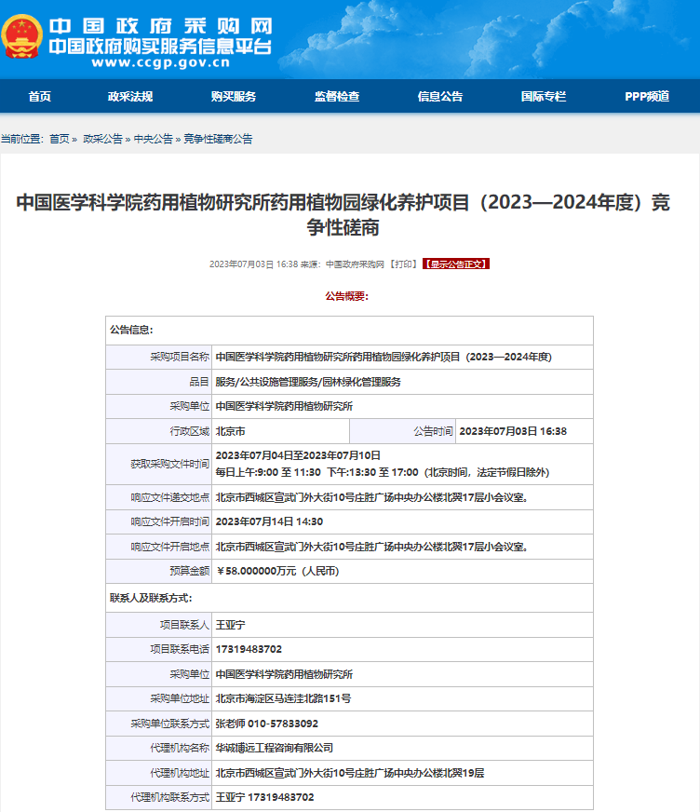Click the 公告时间 value 2023年07月03日 16:38
The width and height of the screenshot is (700, 812).
(513, 431)
